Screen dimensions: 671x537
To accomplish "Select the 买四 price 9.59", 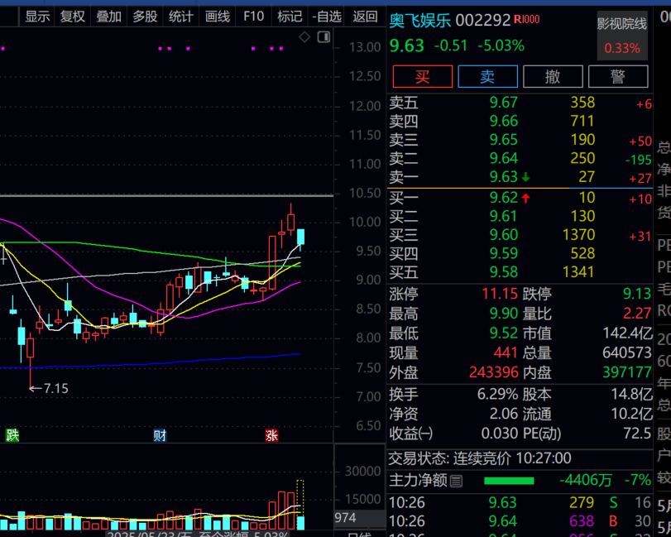I will click(x=504, y=253).
